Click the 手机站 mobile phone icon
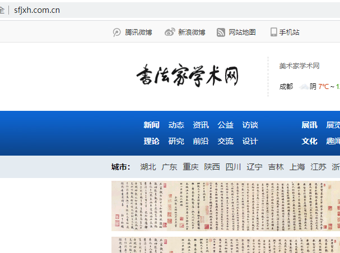The width and height of the screenshot is (340, 253). tap(273, 32)
